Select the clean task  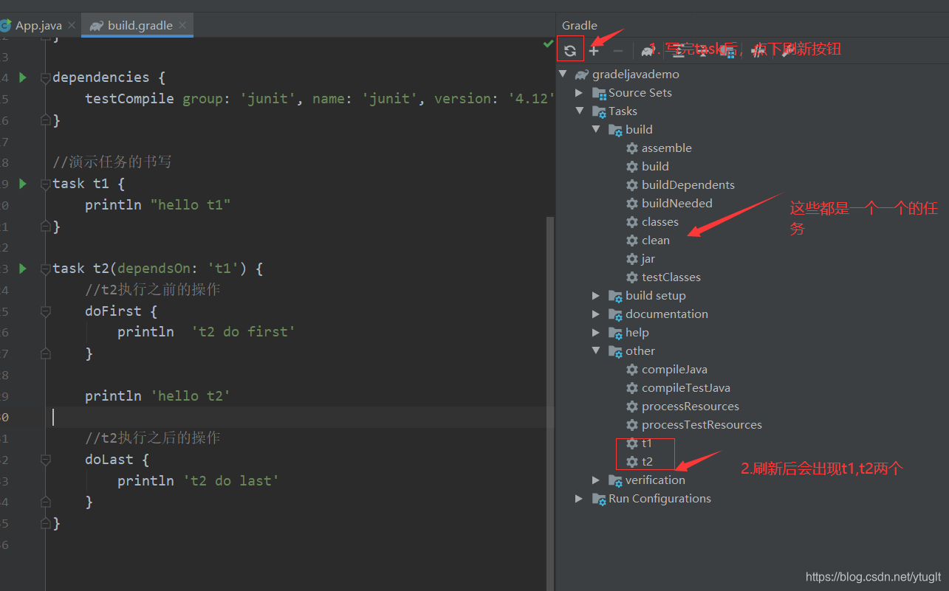click(x=656, y=240)
